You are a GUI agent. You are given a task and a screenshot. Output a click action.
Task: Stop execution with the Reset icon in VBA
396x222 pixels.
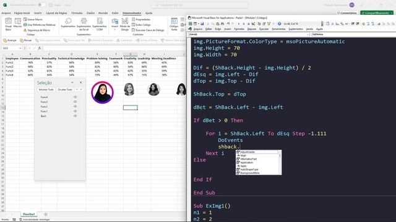[x=249, y=23]
